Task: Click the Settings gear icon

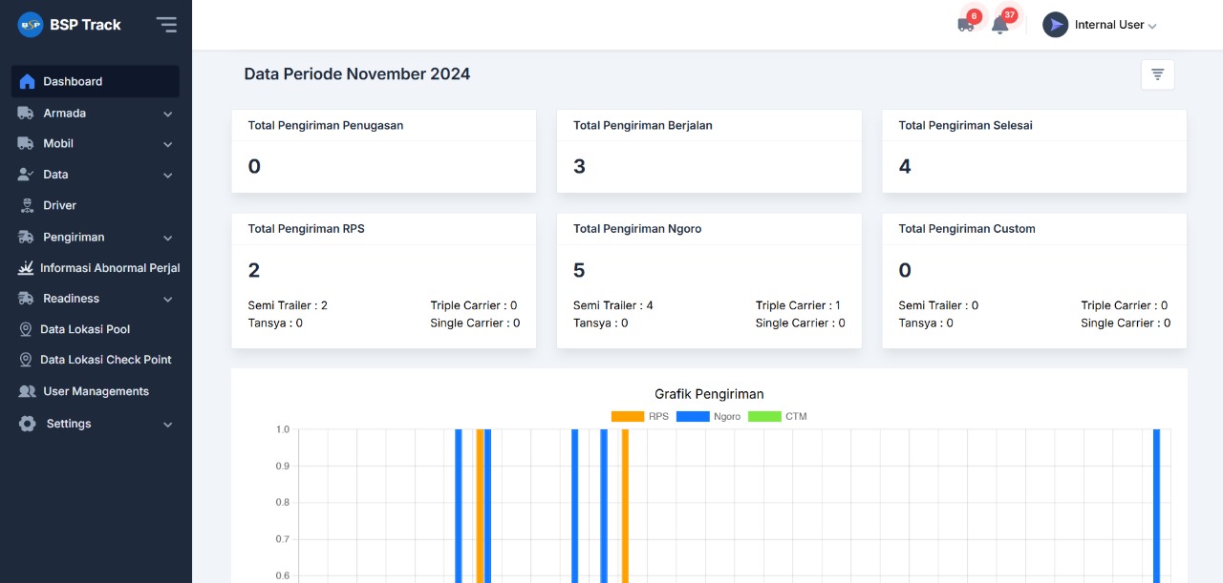Action: pyautogui.click(x=28, y=424)
